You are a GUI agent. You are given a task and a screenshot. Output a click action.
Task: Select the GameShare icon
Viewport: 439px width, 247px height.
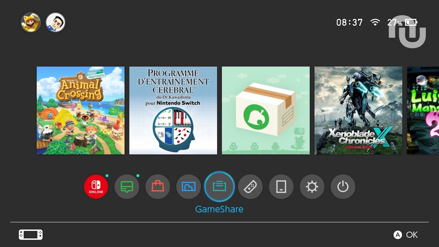tap(219, 187)
